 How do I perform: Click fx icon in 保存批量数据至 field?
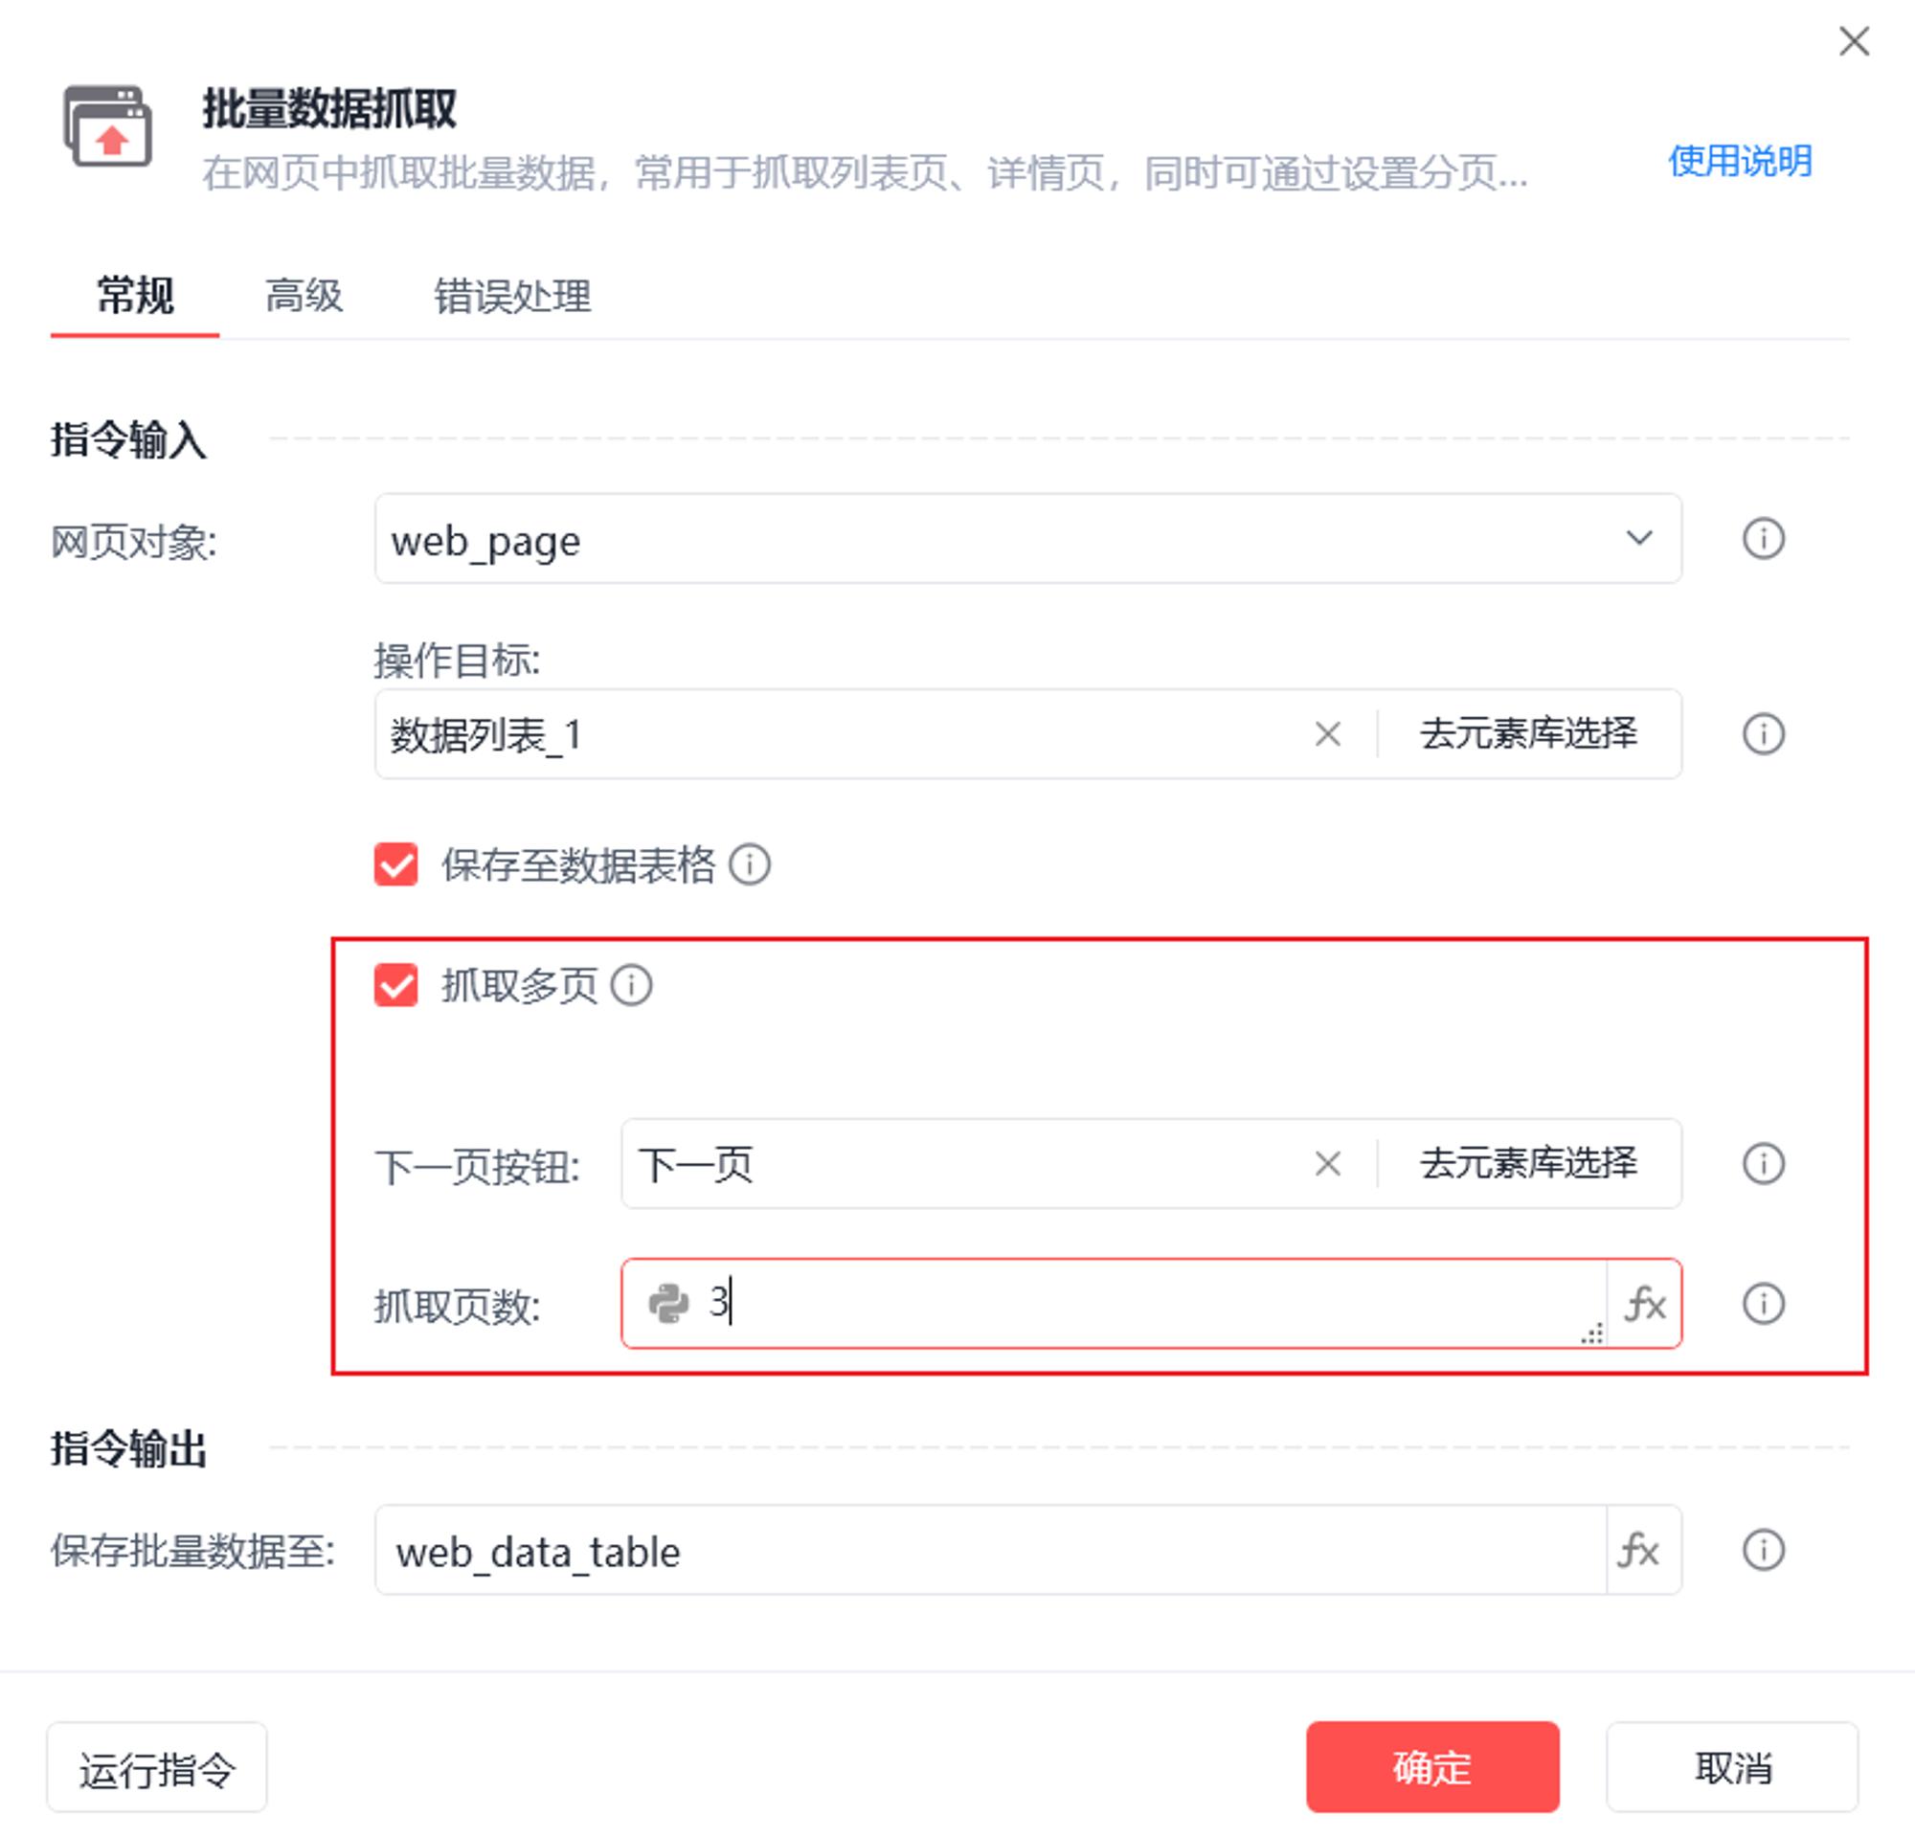[x=1638, y=1550]
